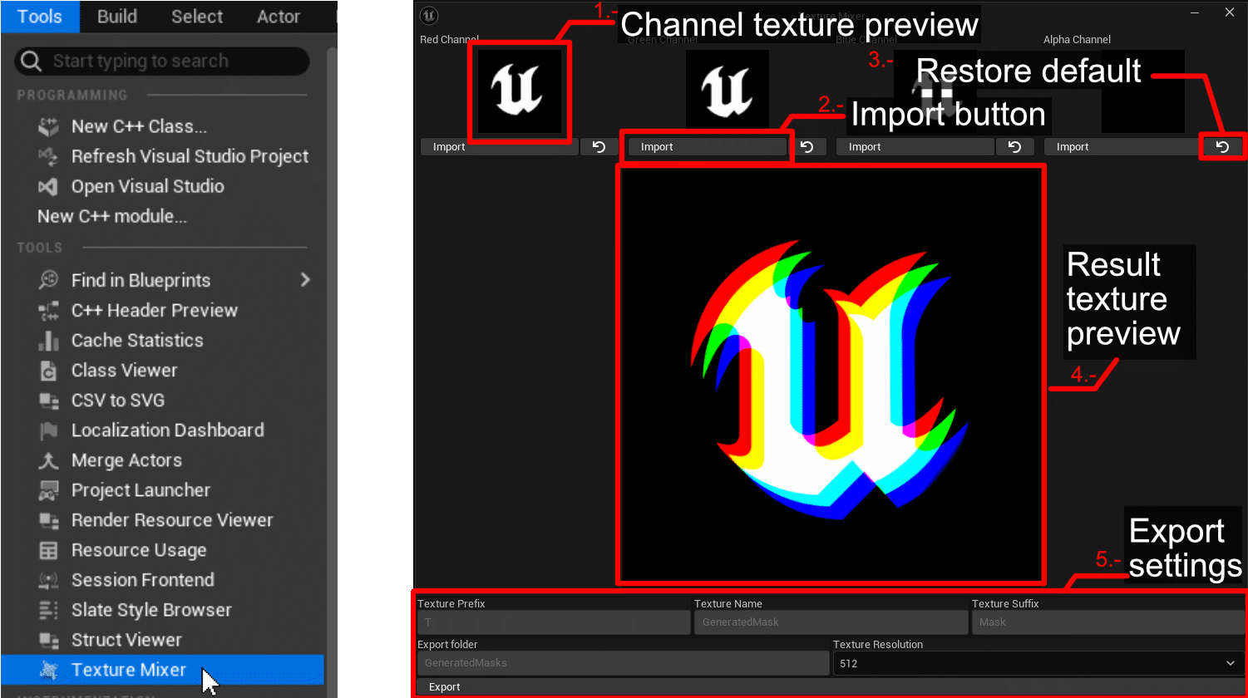Image resolution: width=1248 pixels, height=698 pixels.
Task: Expand Find in Blueprints submenu arrow
Action: point(305,280)
